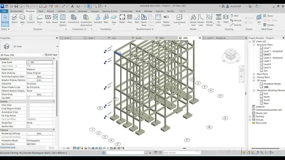Image resolution: width=285 pixels, height=160 pixels.
Task: Select the Beam tool in Structure ribbon
Action: [15, 19]
